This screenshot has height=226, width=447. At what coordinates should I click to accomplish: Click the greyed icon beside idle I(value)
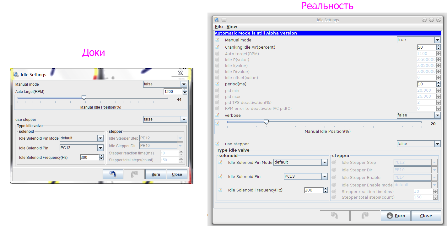click(x=217, y=66)
